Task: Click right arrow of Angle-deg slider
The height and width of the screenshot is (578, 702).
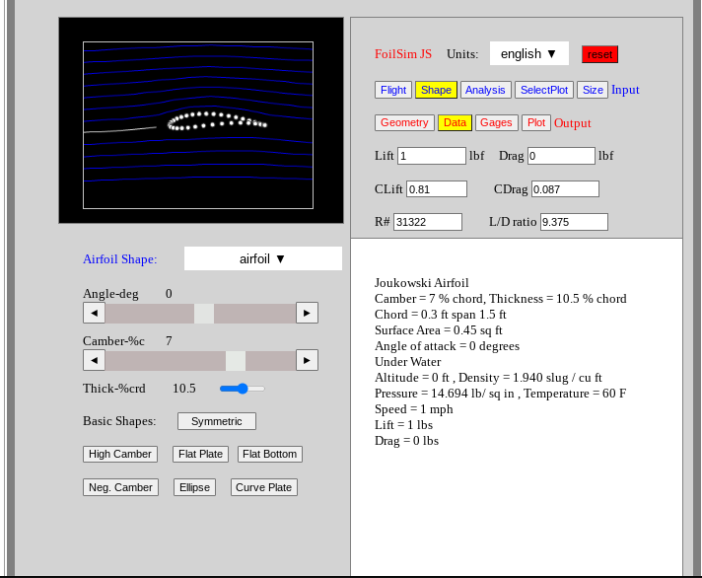Action: pyautogui.click(x=307, y=313)
